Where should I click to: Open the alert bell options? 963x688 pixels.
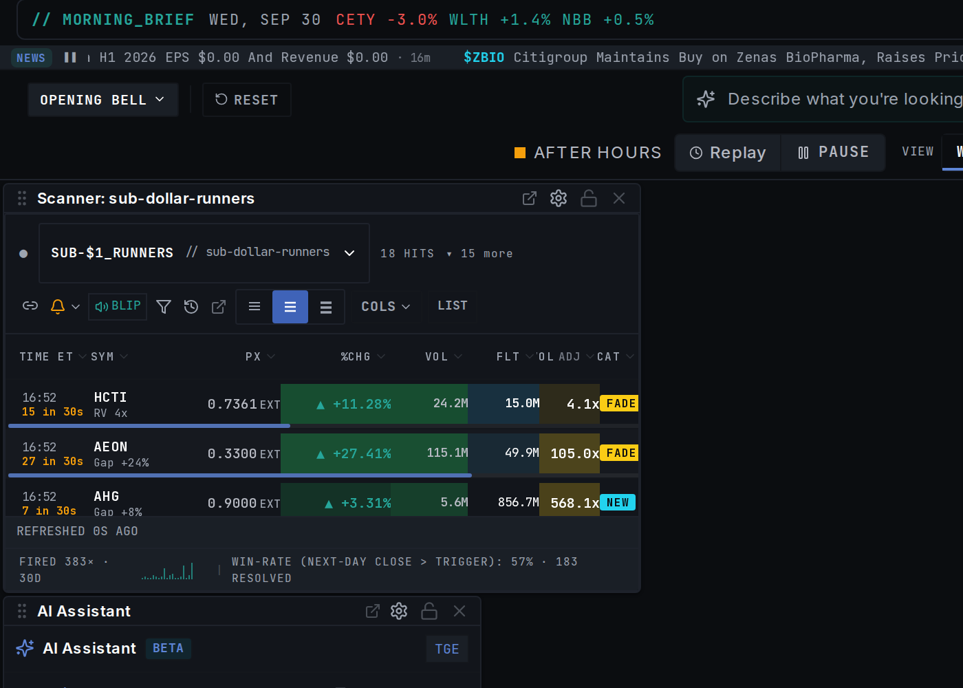[x=65, y=306]
